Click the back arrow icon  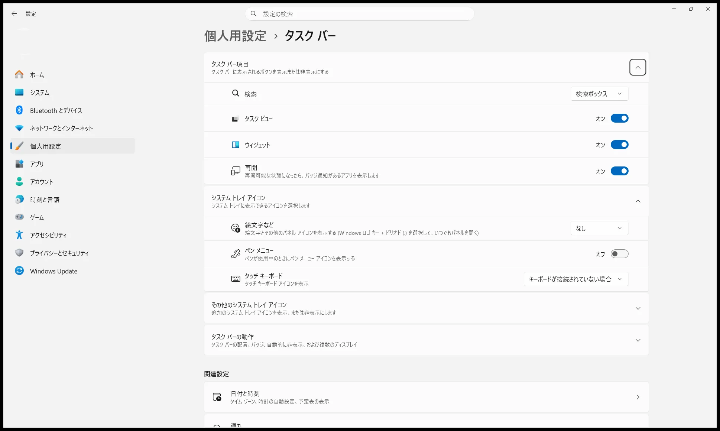click(14, 14)
